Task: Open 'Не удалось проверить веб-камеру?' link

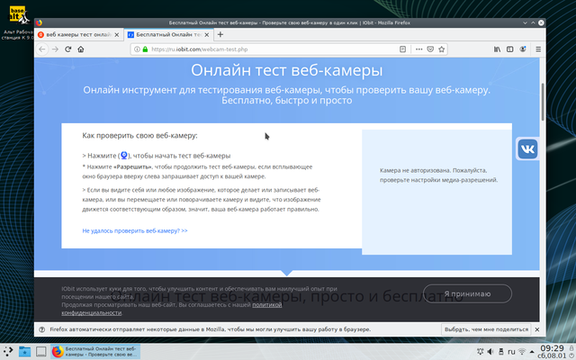Action: coord(135,230)
